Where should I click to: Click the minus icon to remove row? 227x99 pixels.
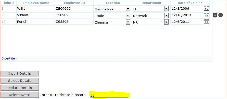pos(220,15)
